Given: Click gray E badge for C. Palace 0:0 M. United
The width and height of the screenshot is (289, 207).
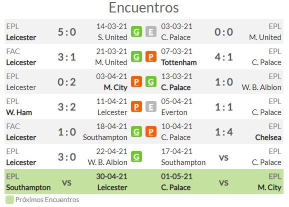Looking at the screenshot, I should tap(151, 31).
